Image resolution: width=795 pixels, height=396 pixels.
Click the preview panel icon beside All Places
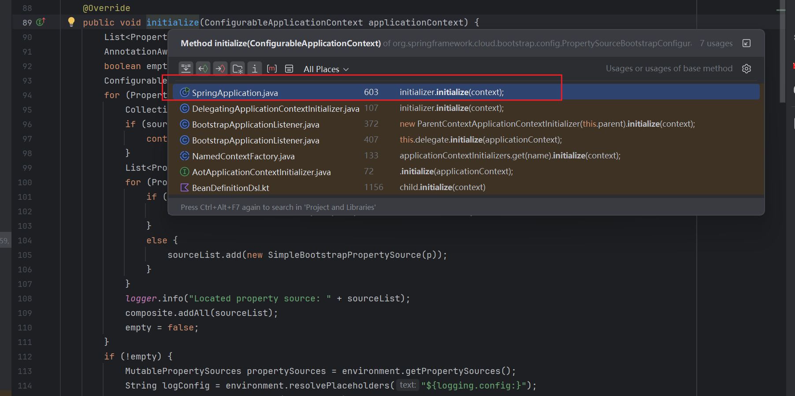(x=289, y=69)
